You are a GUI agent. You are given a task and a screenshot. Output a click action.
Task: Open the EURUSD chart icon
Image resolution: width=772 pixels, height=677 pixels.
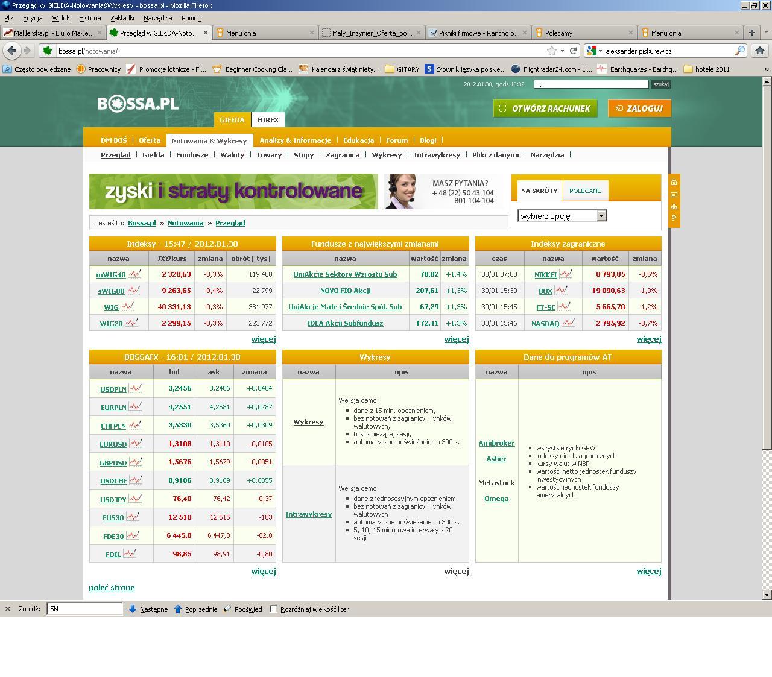pyautogui.click(x=136, y=444)
